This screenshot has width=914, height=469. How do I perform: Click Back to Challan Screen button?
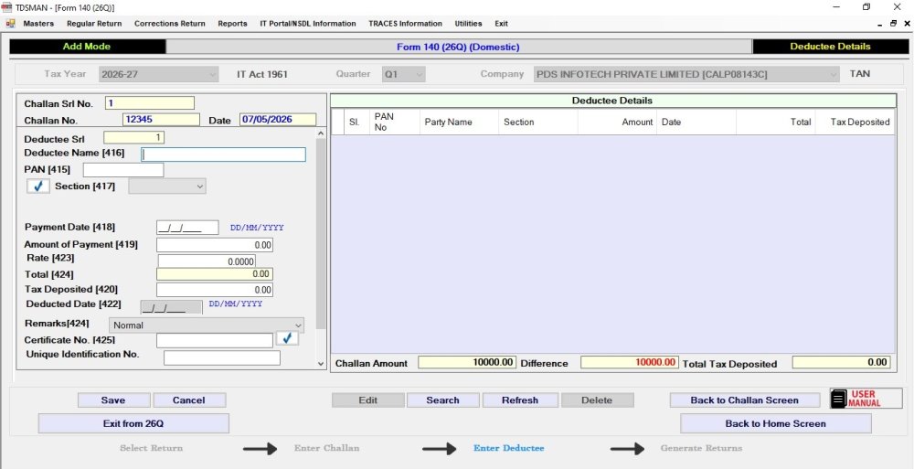[x=744, y=400]
